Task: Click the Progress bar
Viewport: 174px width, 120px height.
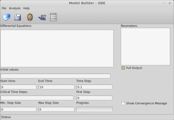Action: [95, 109]
